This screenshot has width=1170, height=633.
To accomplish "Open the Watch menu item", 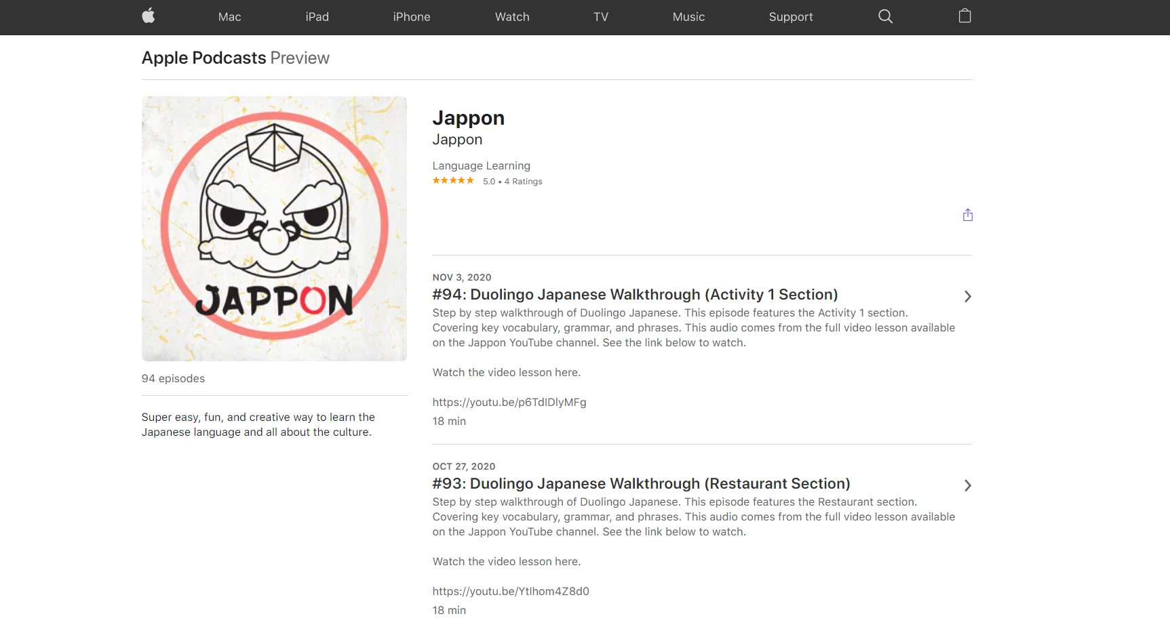I will point(512,17).
